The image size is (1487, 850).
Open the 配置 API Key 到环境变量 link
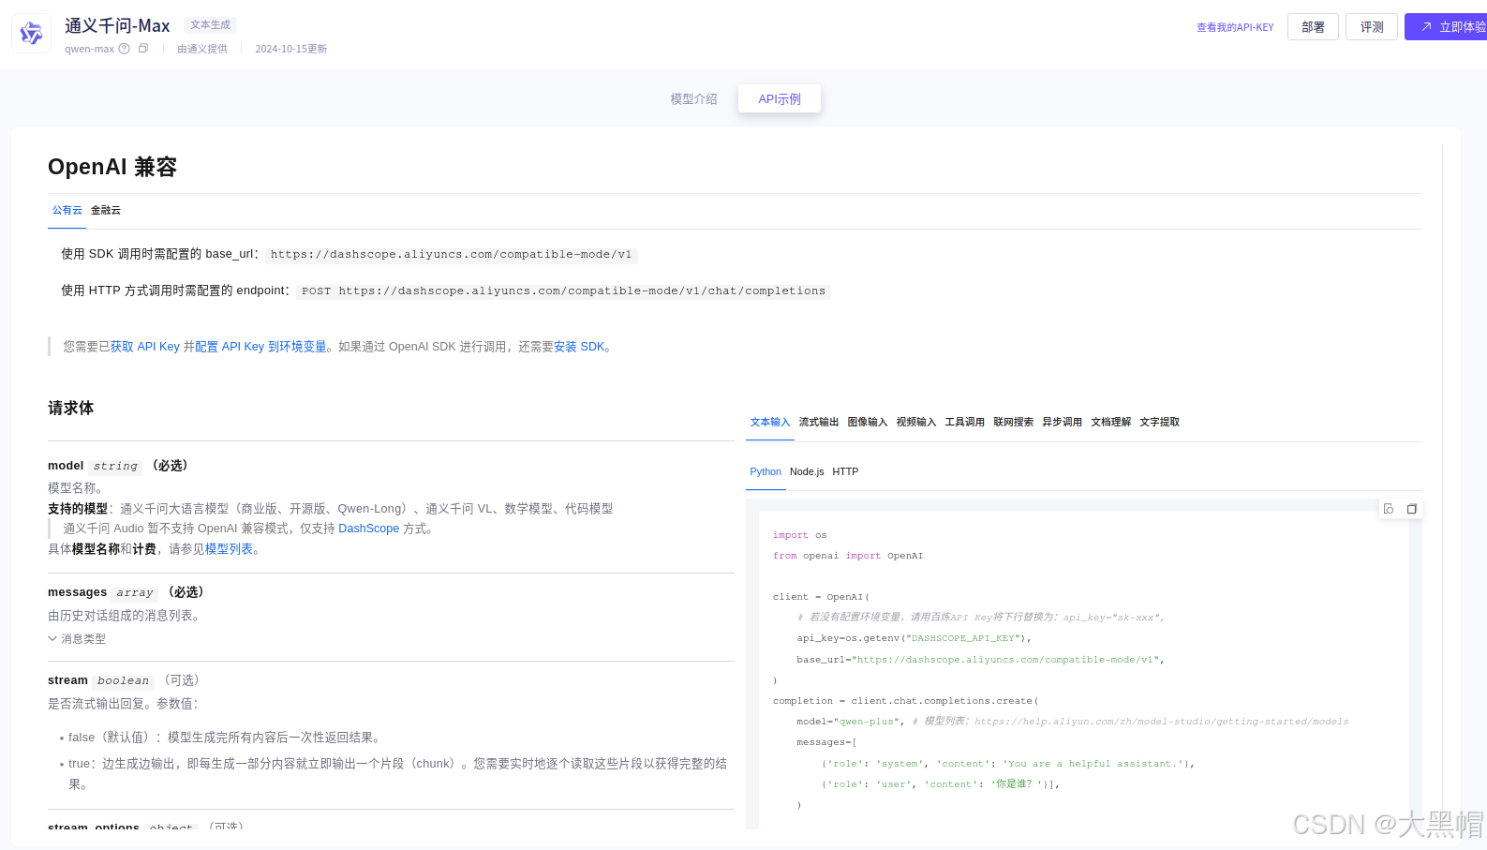pyautogui.click(x=261, y=347)
